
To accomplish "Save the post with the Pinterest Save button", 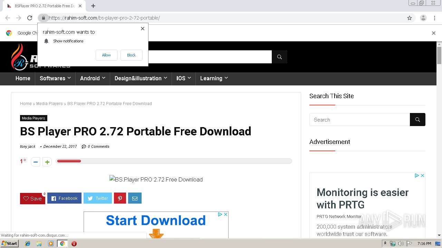I will [32, 198].
